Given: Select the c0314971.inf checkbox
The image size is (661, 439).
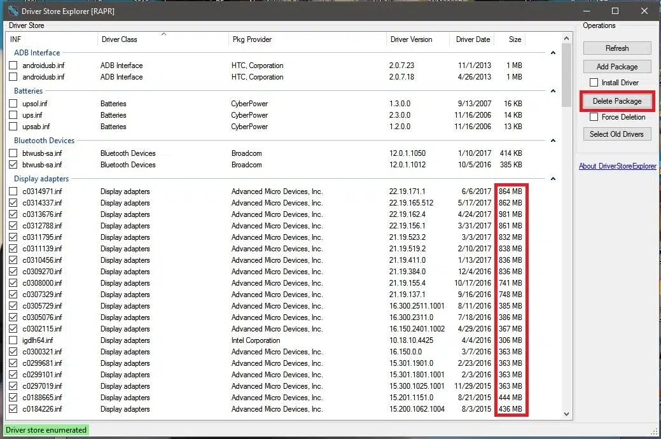Looking at the screenshot, I should point(13,191).
